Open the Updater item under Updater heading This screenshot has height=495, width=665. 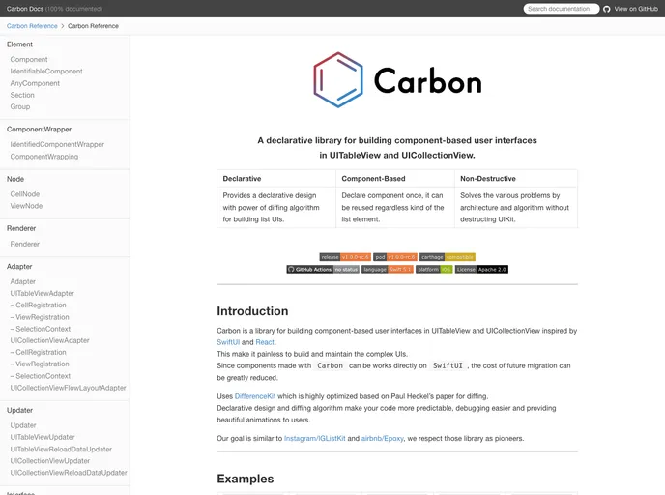[23, 425]
